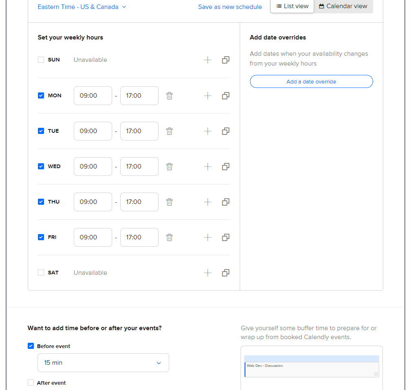Viewport: 411px width, 390px height.
Task: Copy Tuesday's times to other days
Action: pos(226,131)
